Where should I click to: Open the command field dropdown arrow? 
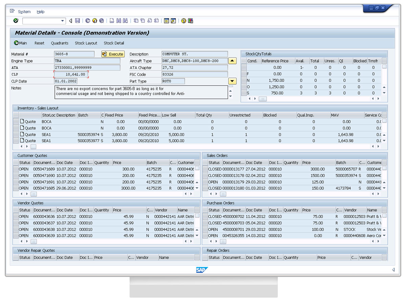[x=63, y=21]
